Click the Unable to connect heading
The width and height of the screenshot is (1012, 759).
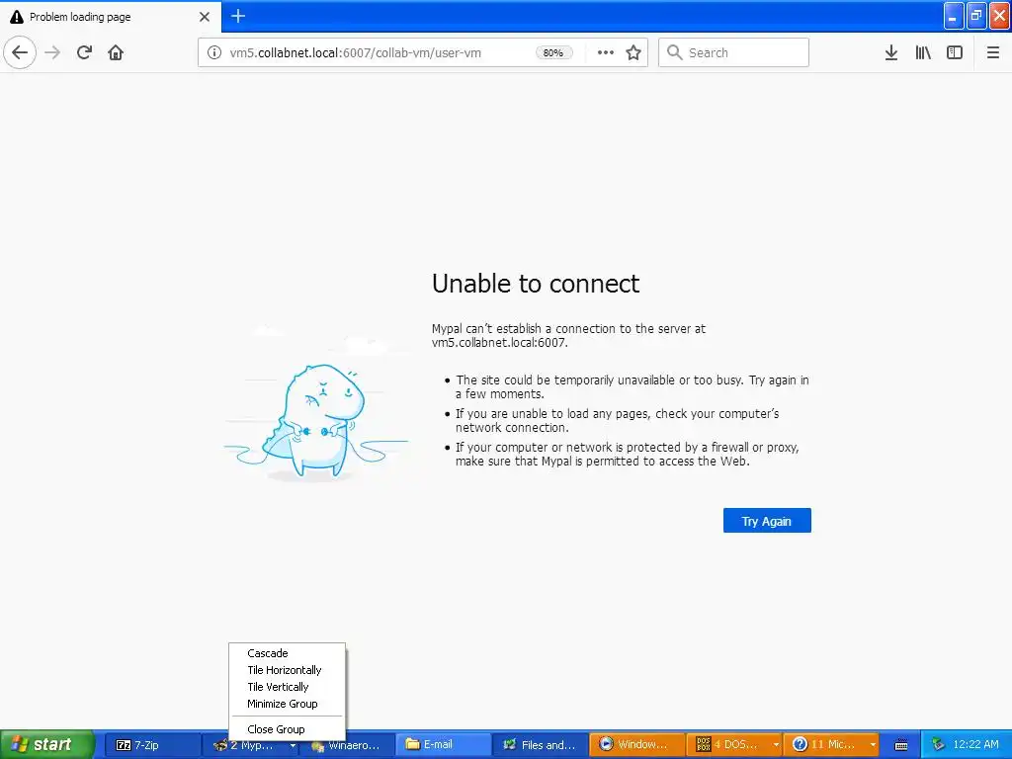pyautogui.click(x=536, y=284)
